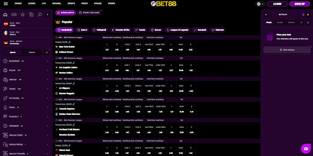Click the Formula 1 flag icon
The height and width of the screenshot is (156, 313).
5,117
